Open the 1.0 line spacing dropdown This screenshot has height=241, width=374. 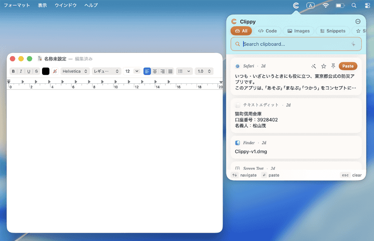tap(204, 71)
